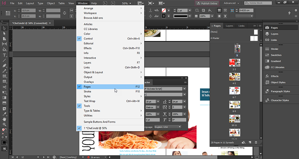Select spread 4-5 thumbnail

point(235,77)
